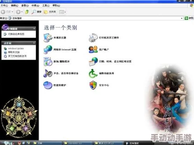Click the 其它控制面板选项 sidebar icon
The image size is (194, 145).
[x=5, y=56]
